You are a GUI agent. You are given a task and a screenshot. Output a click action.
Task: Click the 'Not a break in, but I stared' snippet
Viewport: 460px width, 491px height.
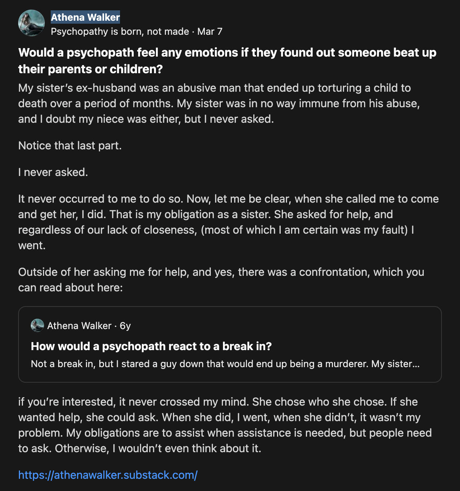(x=225, y=364)
